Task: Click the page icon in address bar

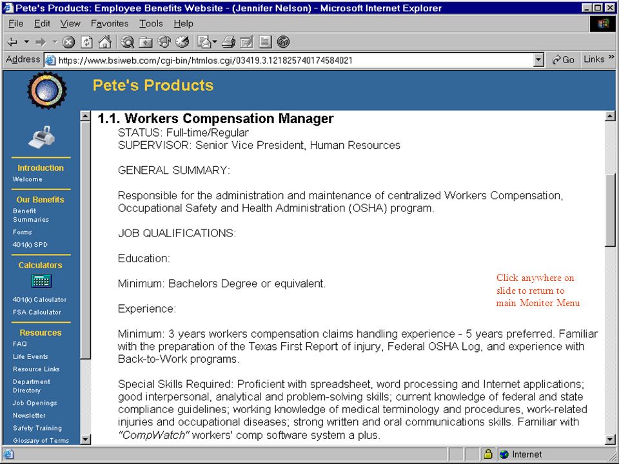Action: pyautogui.click(x=50, y=61)
